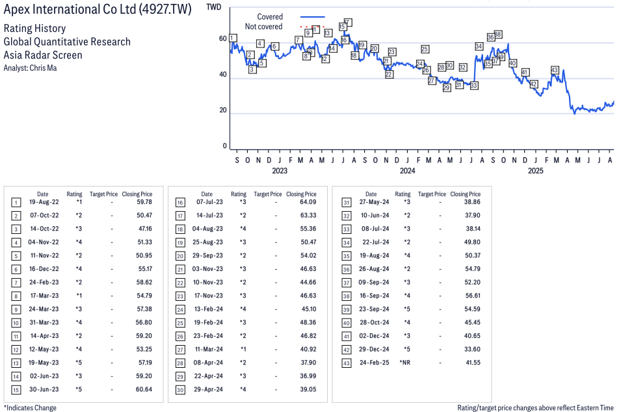Select marker 4 on the price chart
Image resolution: width=621 pixels, height=412 pixels.
pyautogui.click(x=260, y=44)
